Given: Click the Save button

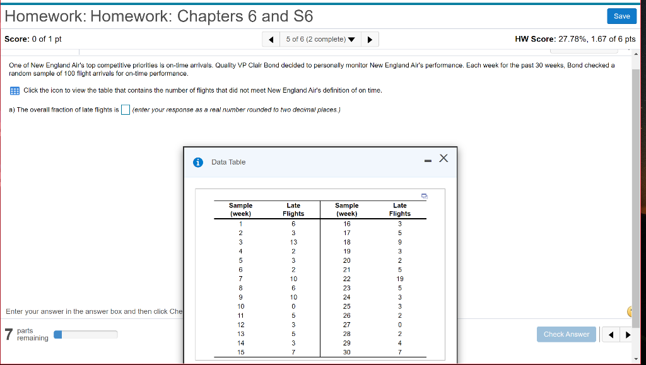Looking at the screenshot, I should tap(621, 16).
